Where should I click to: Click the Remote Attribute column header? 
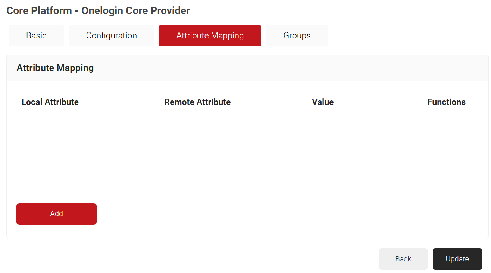(197, 102)
